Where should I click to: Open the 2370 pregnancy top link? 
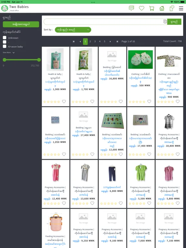[140, 195]
